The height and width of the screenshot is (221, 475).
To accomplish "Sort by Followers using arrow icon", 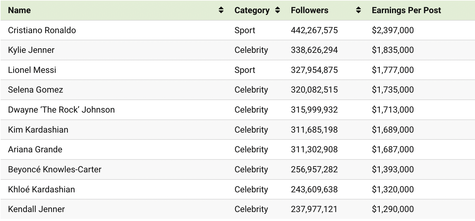I will [358, 10].
